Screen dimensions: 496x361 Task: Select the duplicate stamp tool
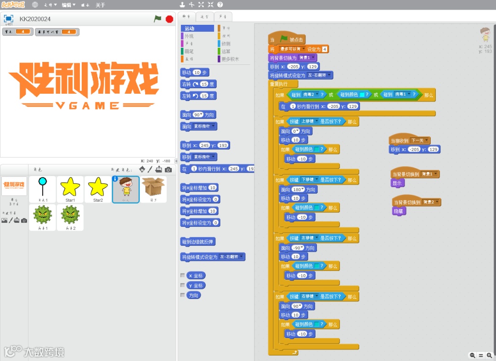pos(182,5)
